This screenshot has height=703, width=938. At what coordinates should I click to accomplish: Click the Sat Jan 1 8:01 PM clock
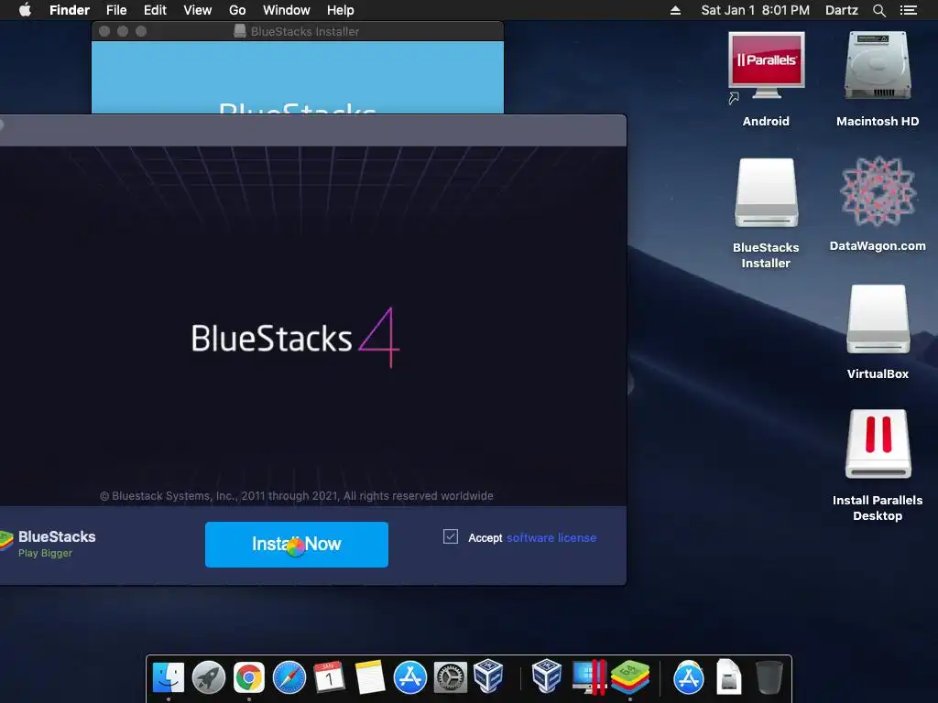point(755,10)
